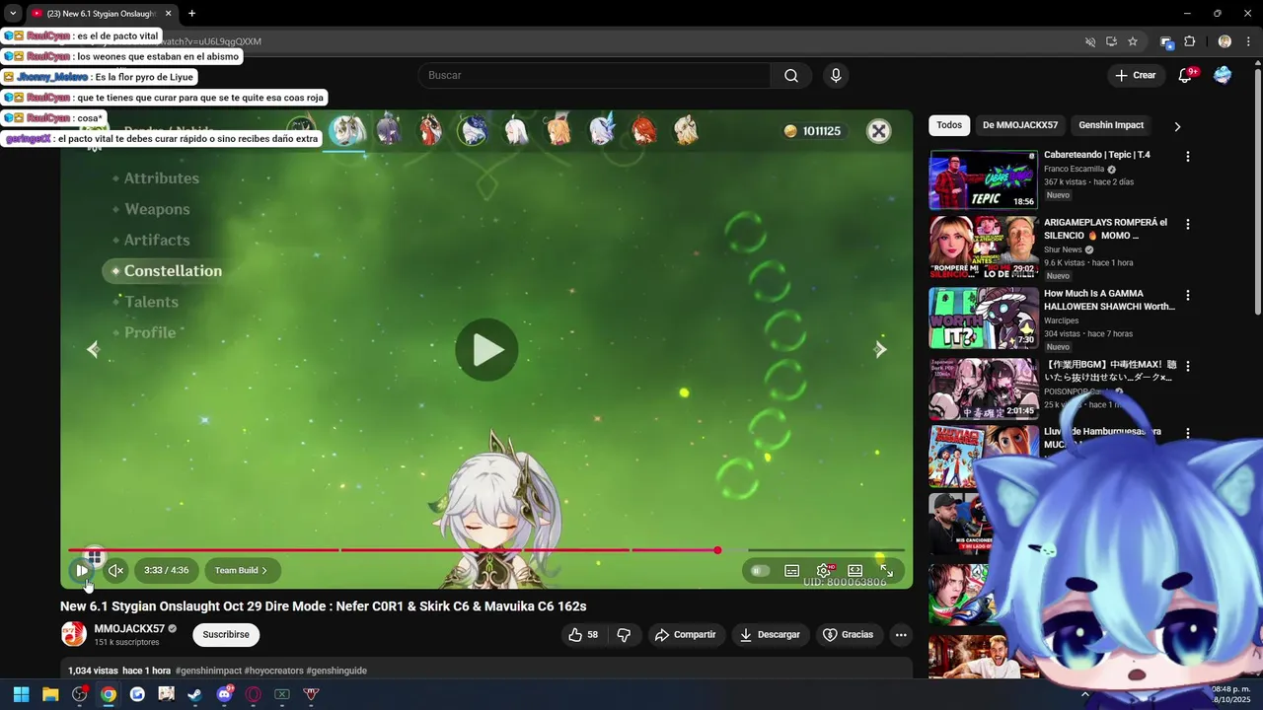Open YouTube notifications bell
The width and height of the screenshot is (1263, 710).
pos(1186,75)
